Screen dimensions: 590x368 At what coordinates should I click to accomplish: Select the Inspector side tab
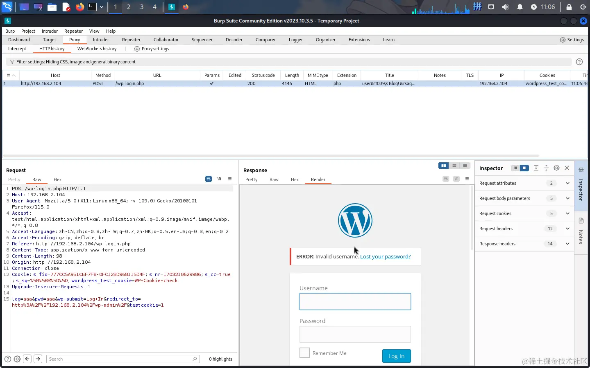(x=581, y=186)
